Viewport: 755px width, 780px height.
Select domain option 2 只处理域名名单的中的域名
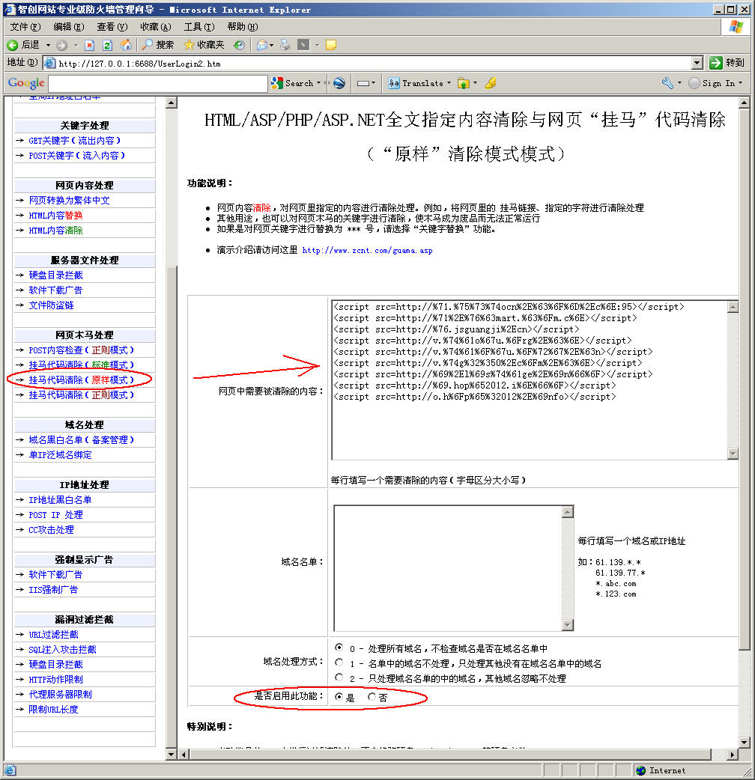(339, 677)
